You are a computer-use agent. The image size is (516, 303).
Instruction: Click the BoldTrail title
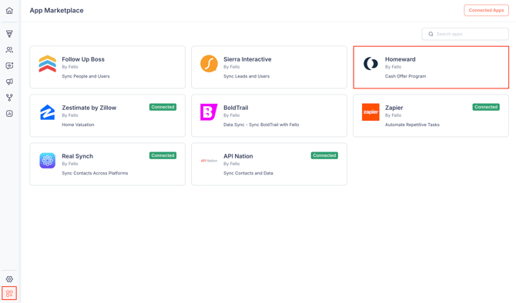coord(236,108)
